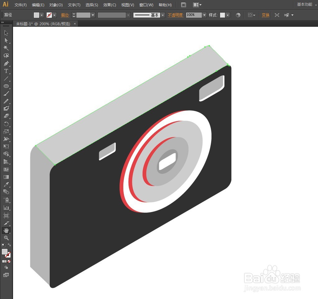Select the Selection tool arrow

pyautogui.click(x=6, y=33)
